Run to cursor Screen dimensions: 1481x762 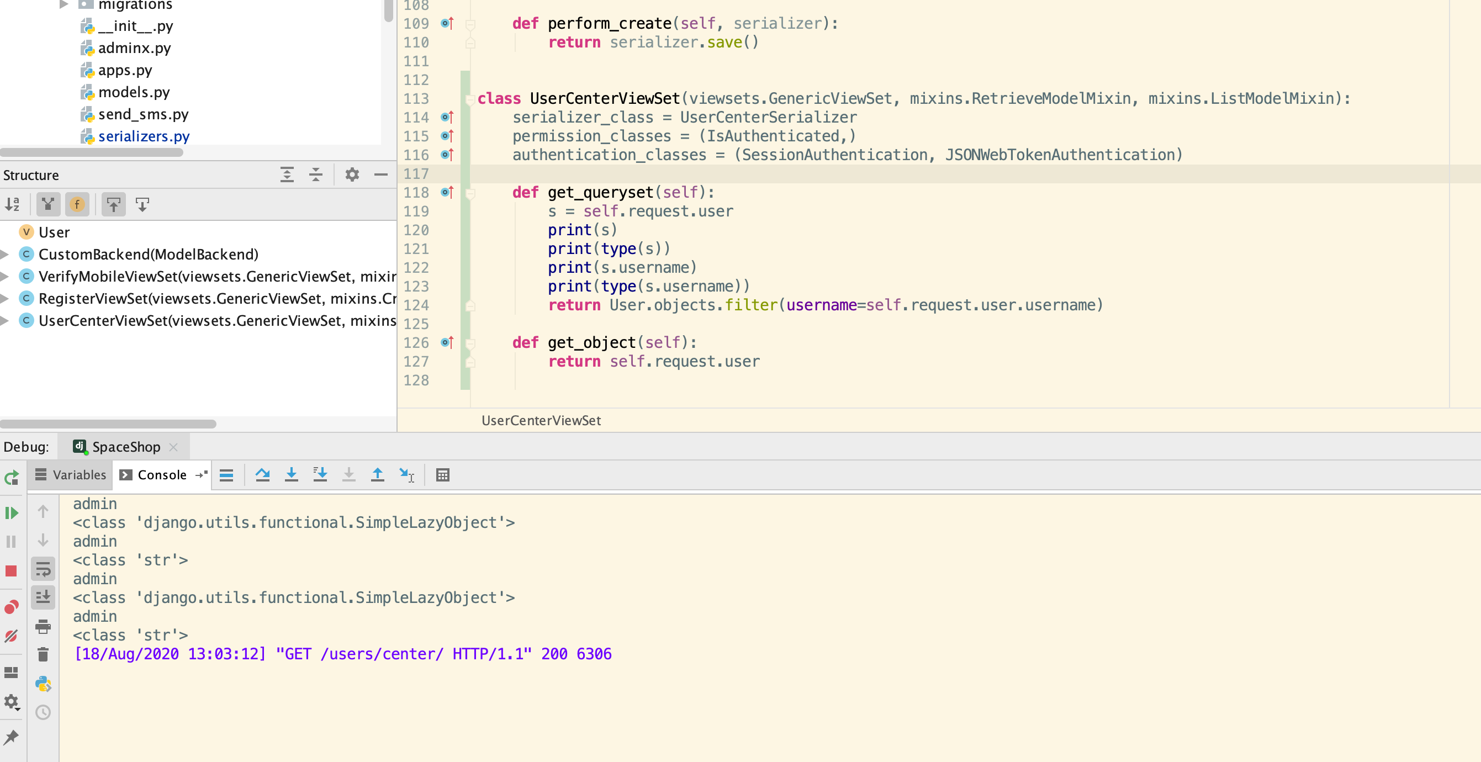(407, 475)
